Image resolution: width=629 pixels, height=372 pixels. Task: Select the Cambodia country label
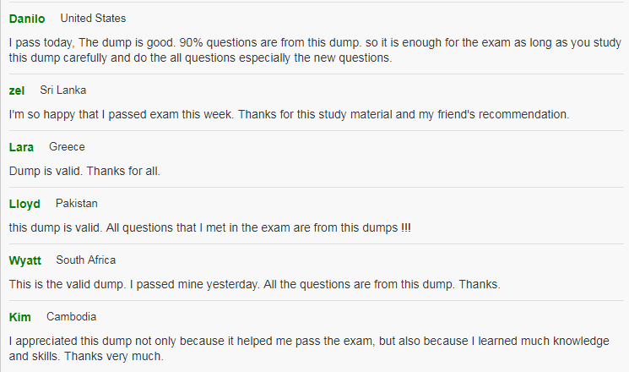point(72,316)
